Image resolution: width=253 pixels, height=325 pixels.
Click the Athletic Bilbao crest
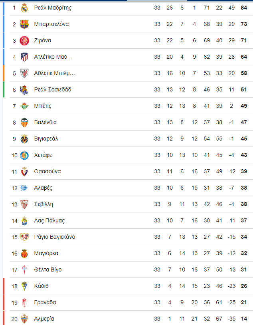coord(24,73)
